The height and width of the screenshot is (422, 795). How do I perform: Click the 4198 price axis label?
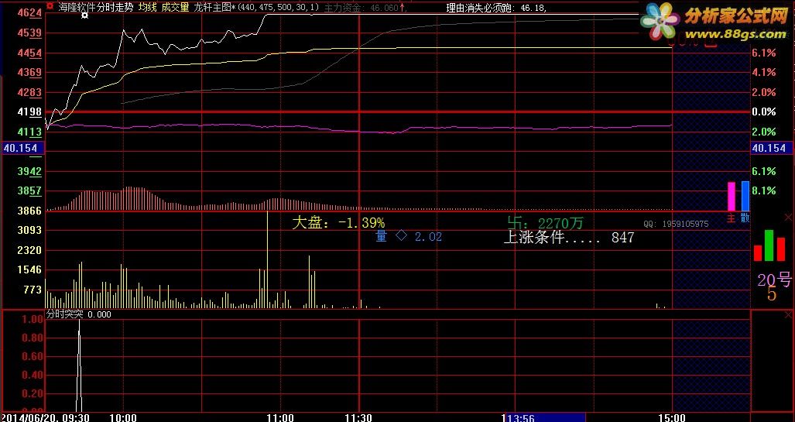click(x=29, y=112)
